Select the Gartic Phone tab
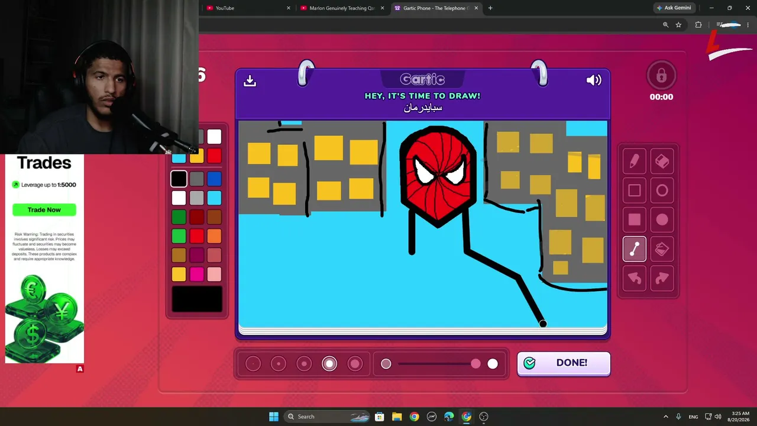The image size is (757, 426). (x=436, y=8)
